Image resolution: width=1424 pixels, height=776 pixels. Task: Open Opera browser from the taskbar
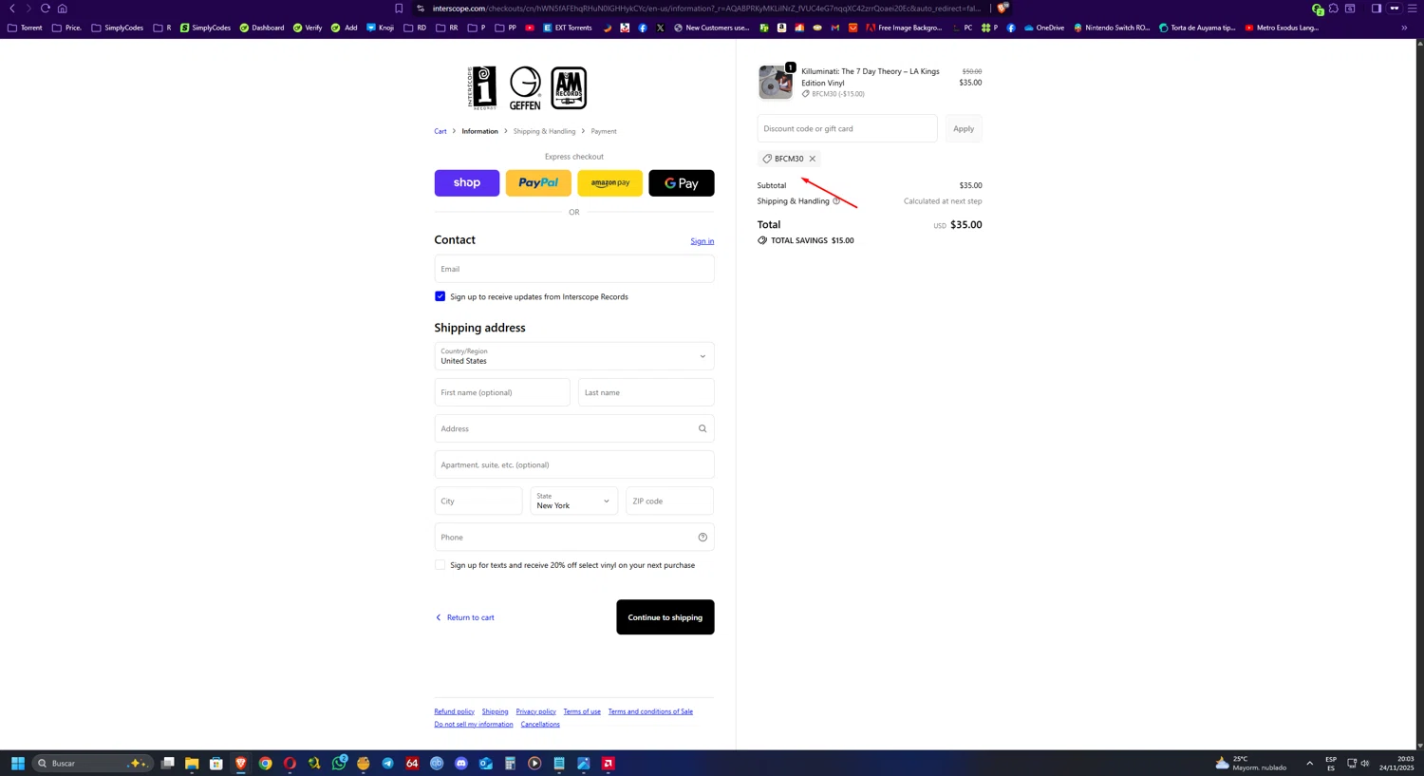click(290, 764)
